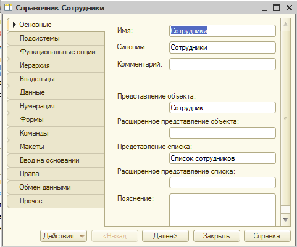297x247 pixels.
Task: Click the Закрыть button
Action: click(x=216, y=236)
